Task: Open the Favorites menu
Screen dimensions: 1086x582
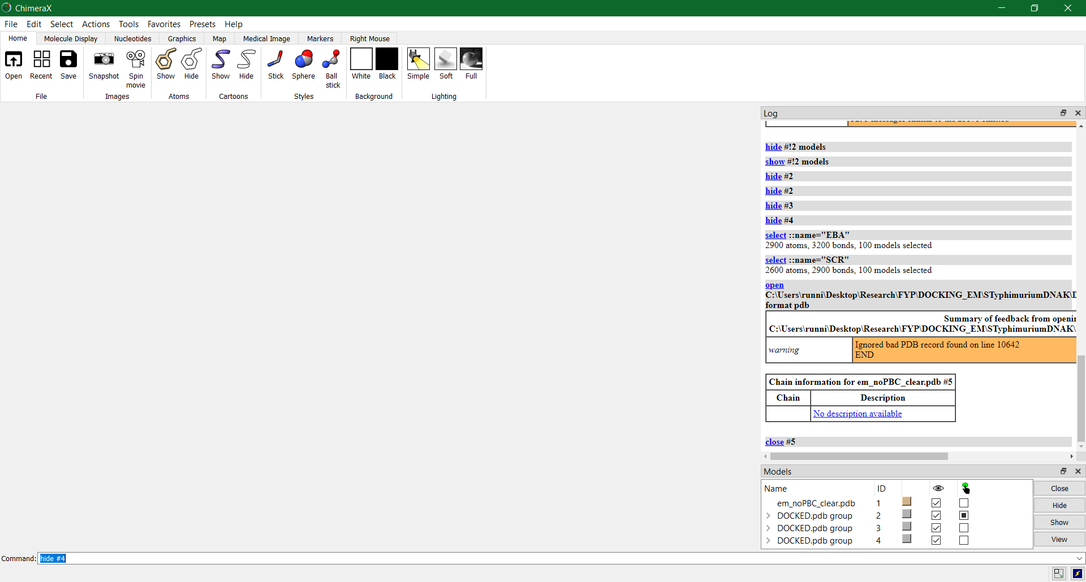Action: (164, 24)
